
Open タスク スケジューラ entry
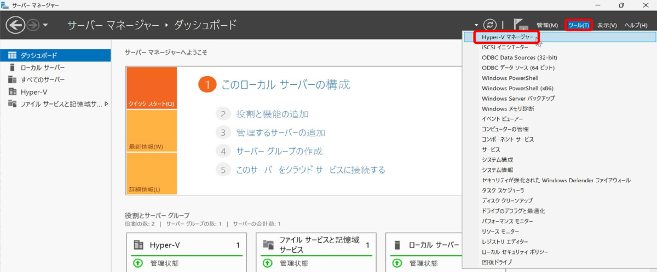click(560, 190)
